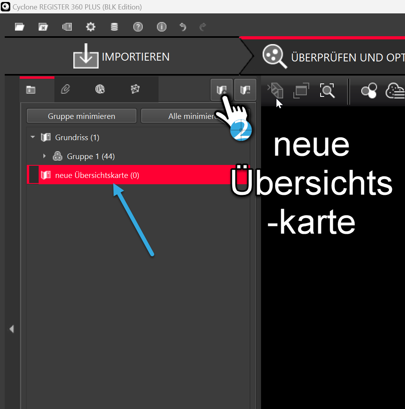The width and height of the screenshot is (405, 409).
Task: Select Gruppe 1 (44) row
Action: [x=138, y=156]
